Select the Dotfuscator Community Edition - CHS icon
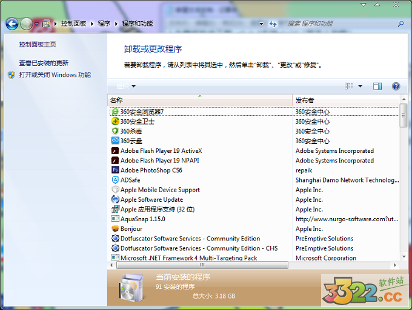Image resolution: width=412 pixels, height=310 pixels. [115, 248]
